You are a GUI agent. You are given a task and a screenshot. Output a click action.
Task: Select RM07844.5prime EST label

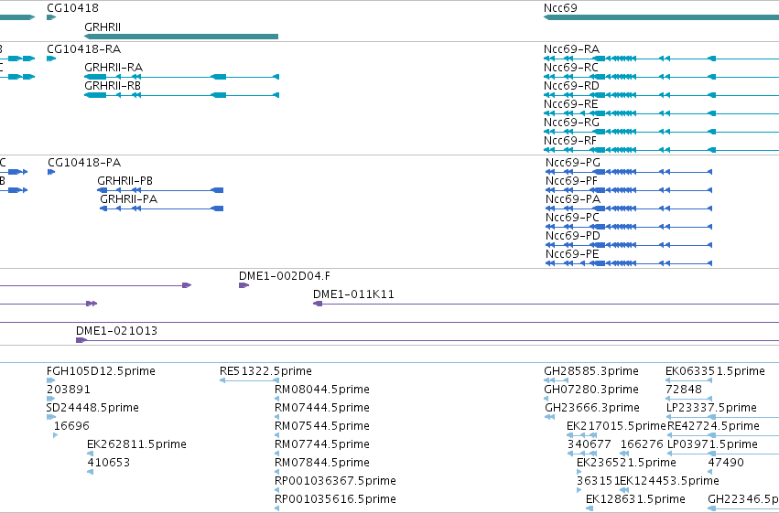tap(322, 463)
